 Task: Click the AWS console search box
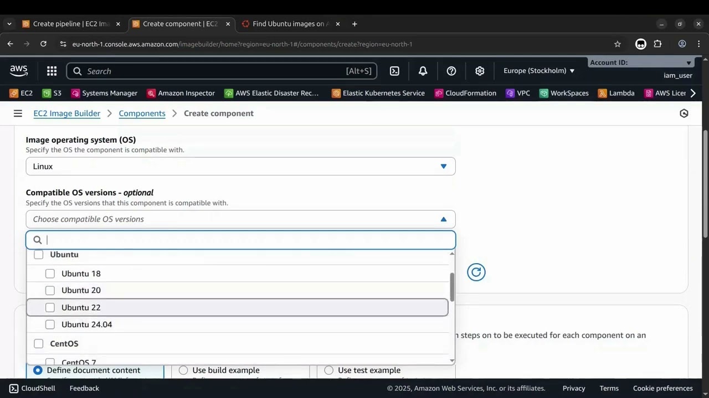(222, 71)
